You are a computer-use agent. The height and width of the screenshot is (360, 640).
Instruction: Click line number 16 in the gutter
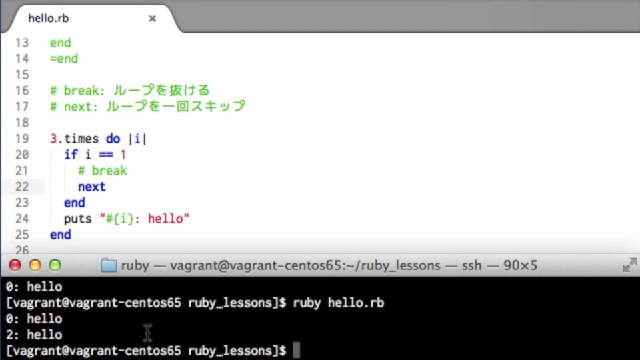[x=22, y=91]
